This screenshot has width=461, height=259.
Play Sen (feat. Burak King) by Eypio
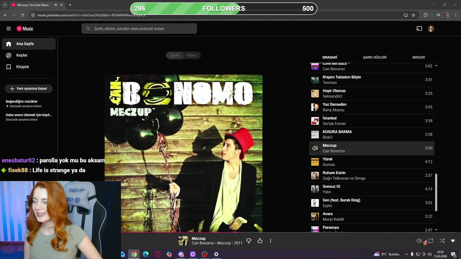pyautogui.click(x=372, y=203)
